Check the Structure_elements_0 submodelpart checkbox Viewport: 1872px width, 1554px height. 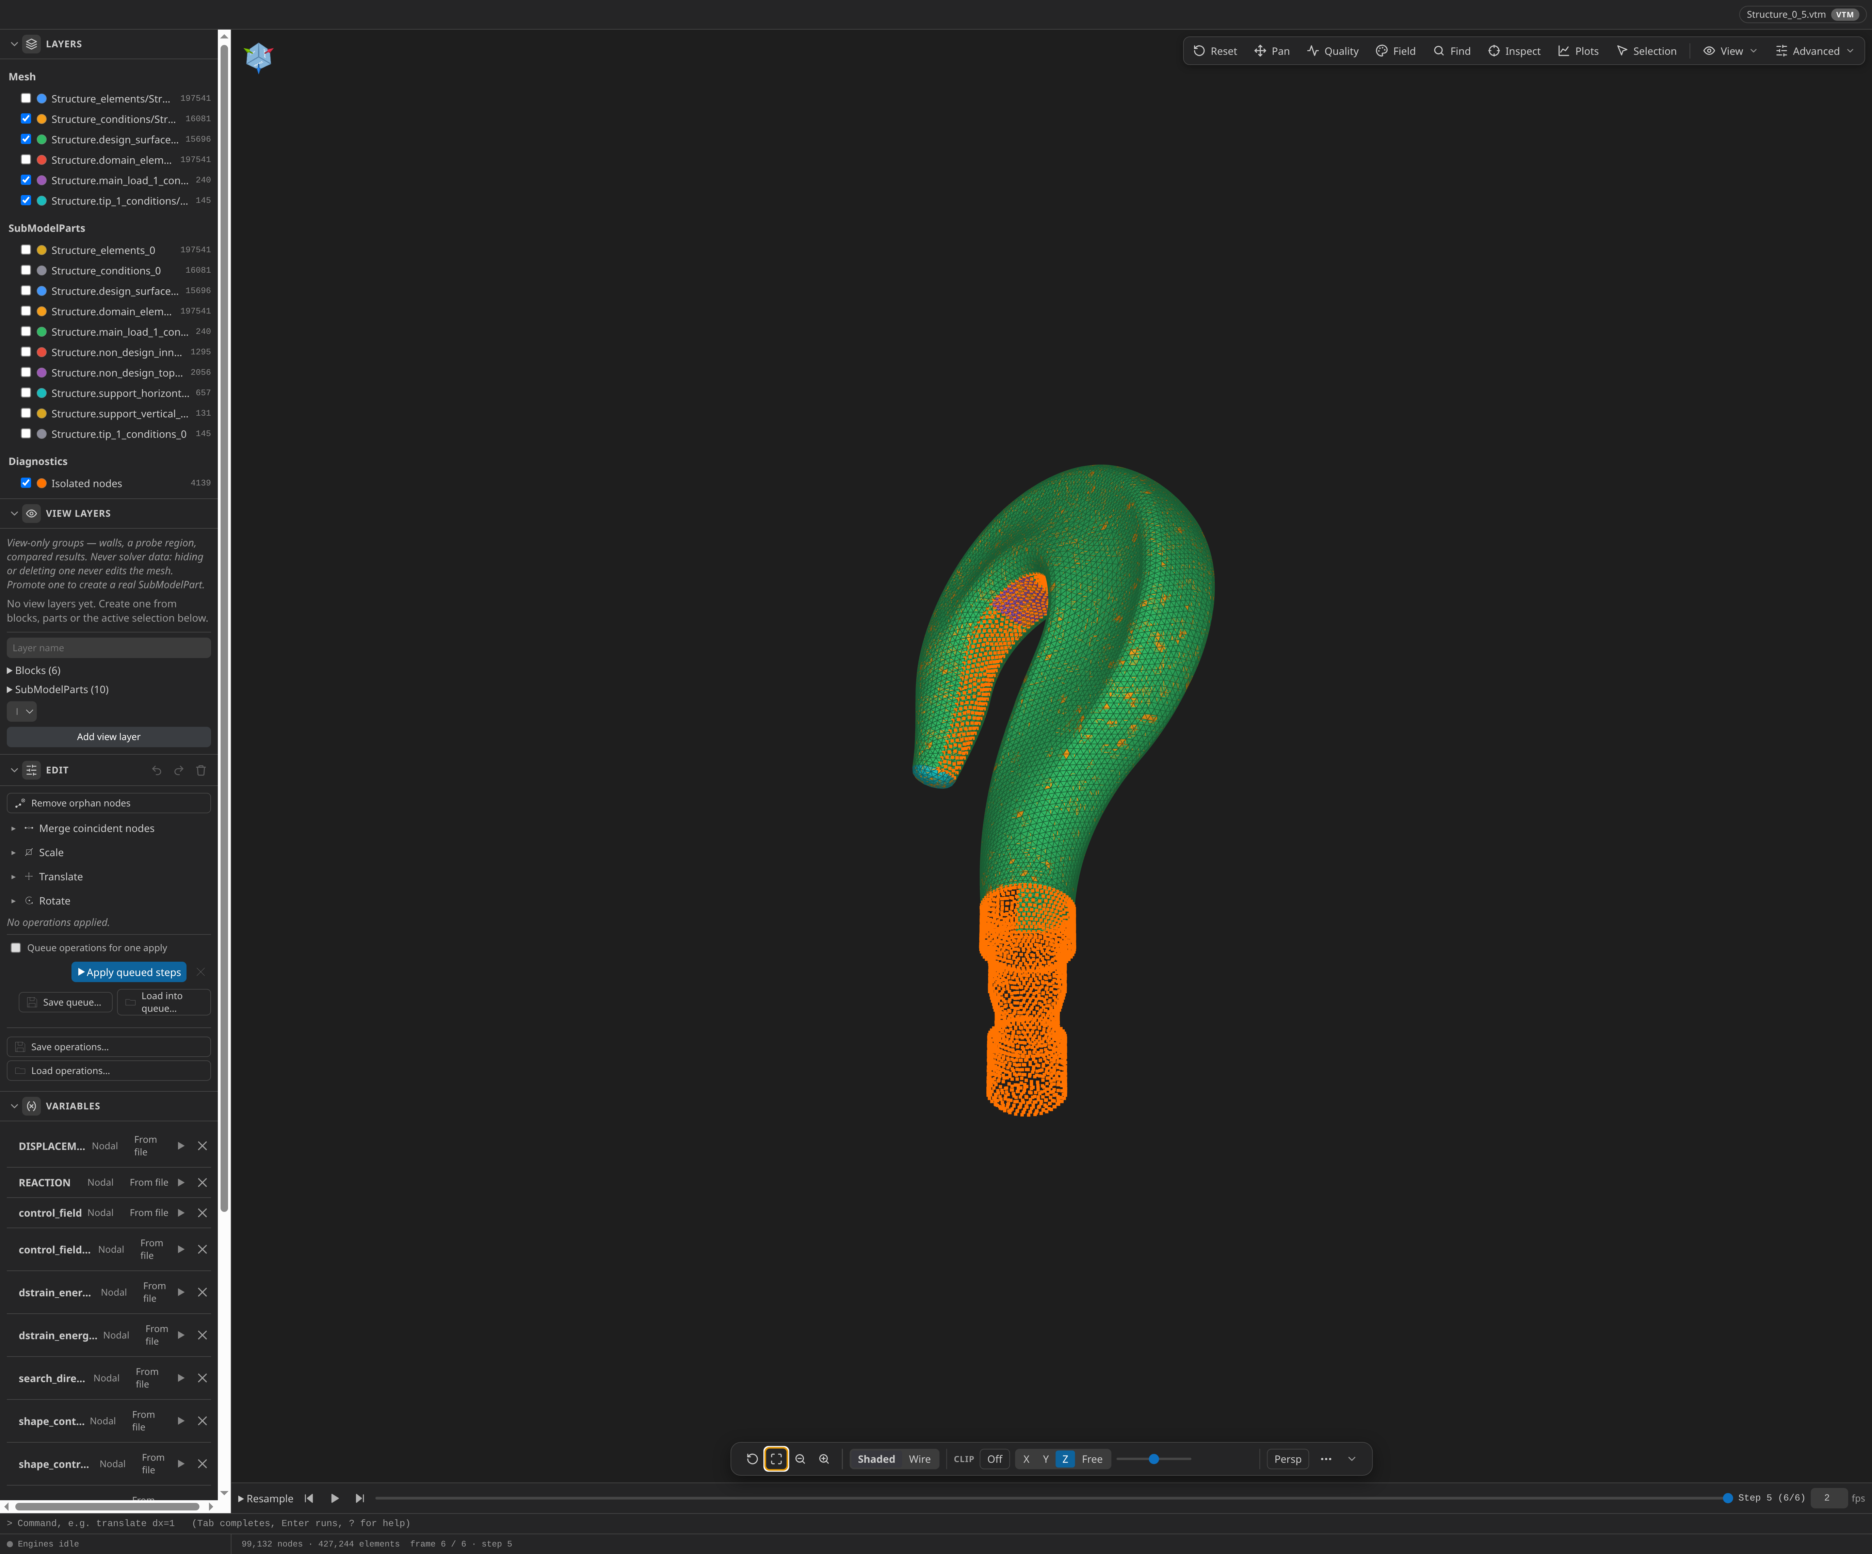coord(26,250)
